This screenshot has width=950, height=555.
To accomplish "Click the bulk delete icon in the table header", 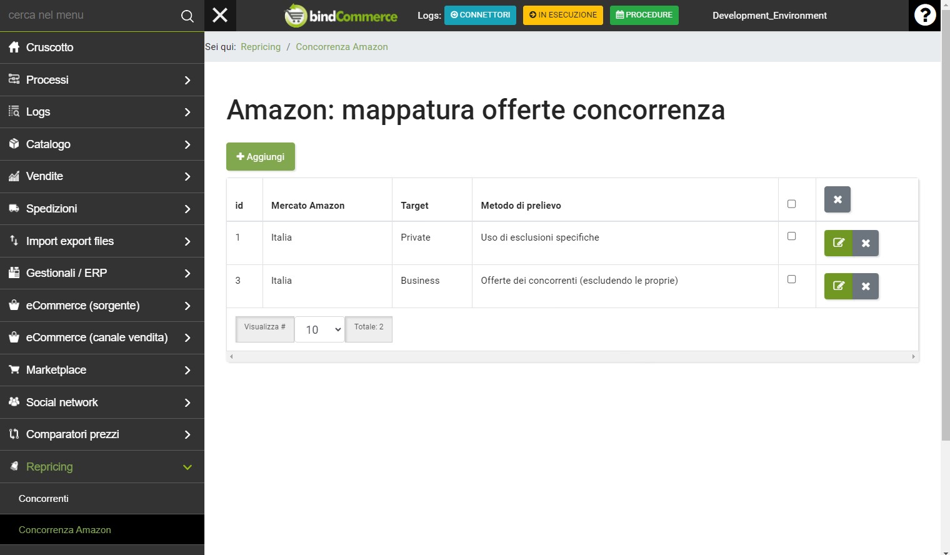I will pos(837,199).
